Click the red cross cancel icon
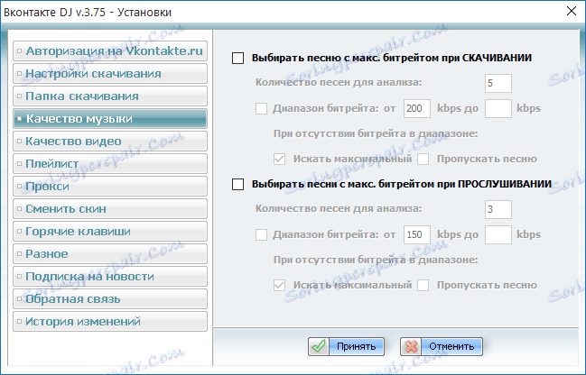This screenshot has width=586, height=375. (x=411, y=347)
